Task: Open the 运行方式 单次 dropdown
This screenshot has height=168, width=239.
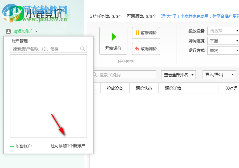Action: click(x=223, y=51)
